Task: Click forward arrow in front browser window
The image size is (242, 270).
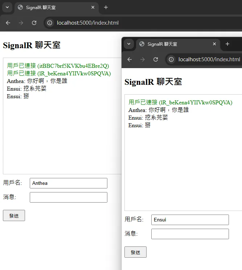Action: [x=142, y=59]
